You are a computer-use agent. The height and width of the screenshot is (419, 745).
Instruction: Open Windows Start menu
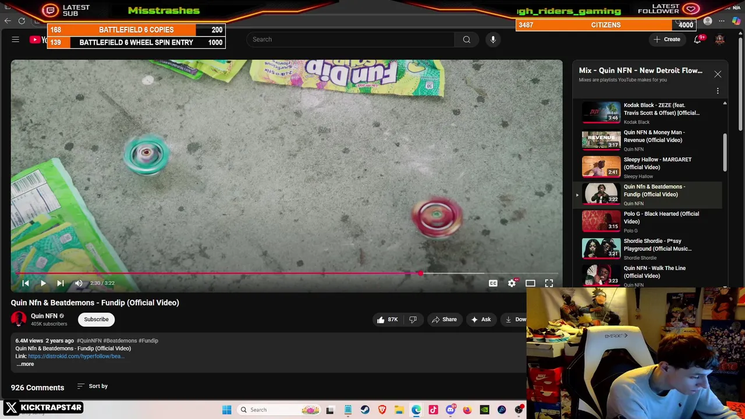(x=227, y=410)
